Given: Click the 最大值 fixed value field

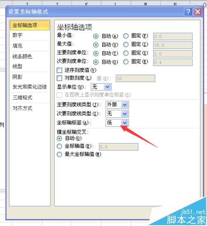Looking at the screenshot, I should click(173, 45).
